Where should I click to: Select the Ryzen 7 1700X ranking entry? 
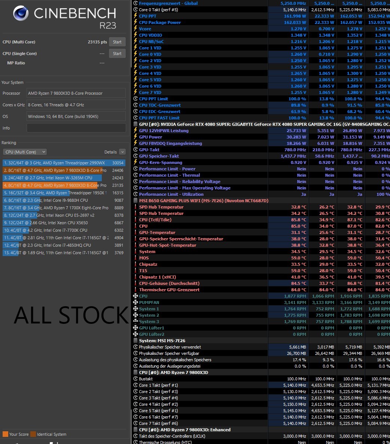(x=64, y=208)
